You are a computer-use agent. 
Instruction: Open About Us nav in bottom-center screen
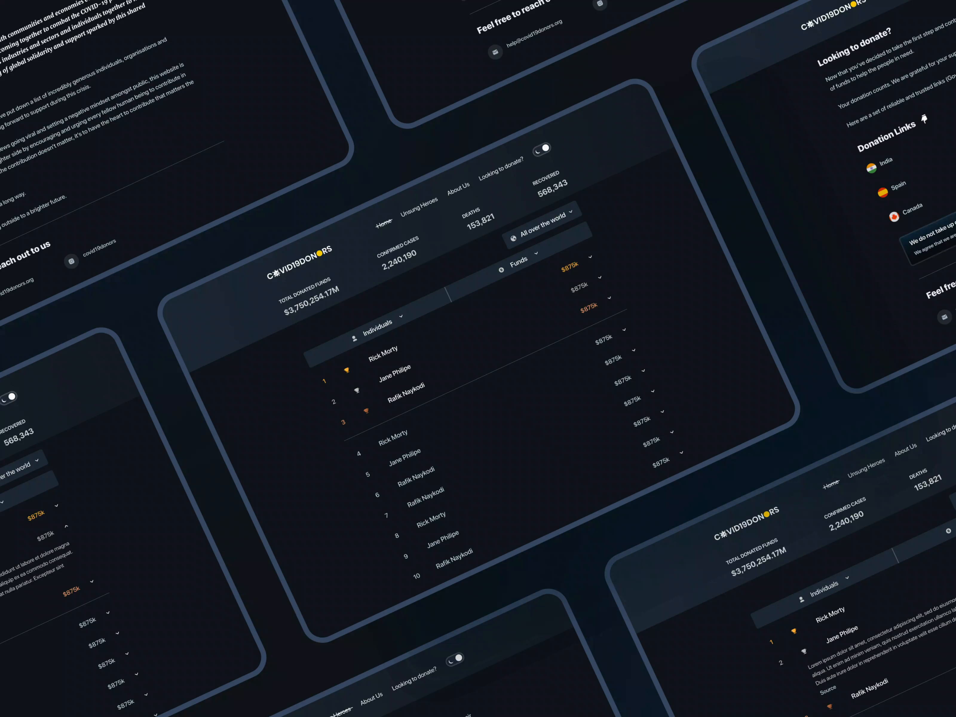click(372, 699)
